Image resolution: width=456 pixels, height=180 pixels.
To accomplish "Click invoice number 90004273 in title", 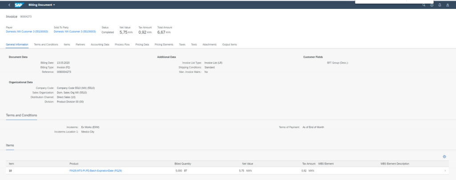I will coord(26,16).
